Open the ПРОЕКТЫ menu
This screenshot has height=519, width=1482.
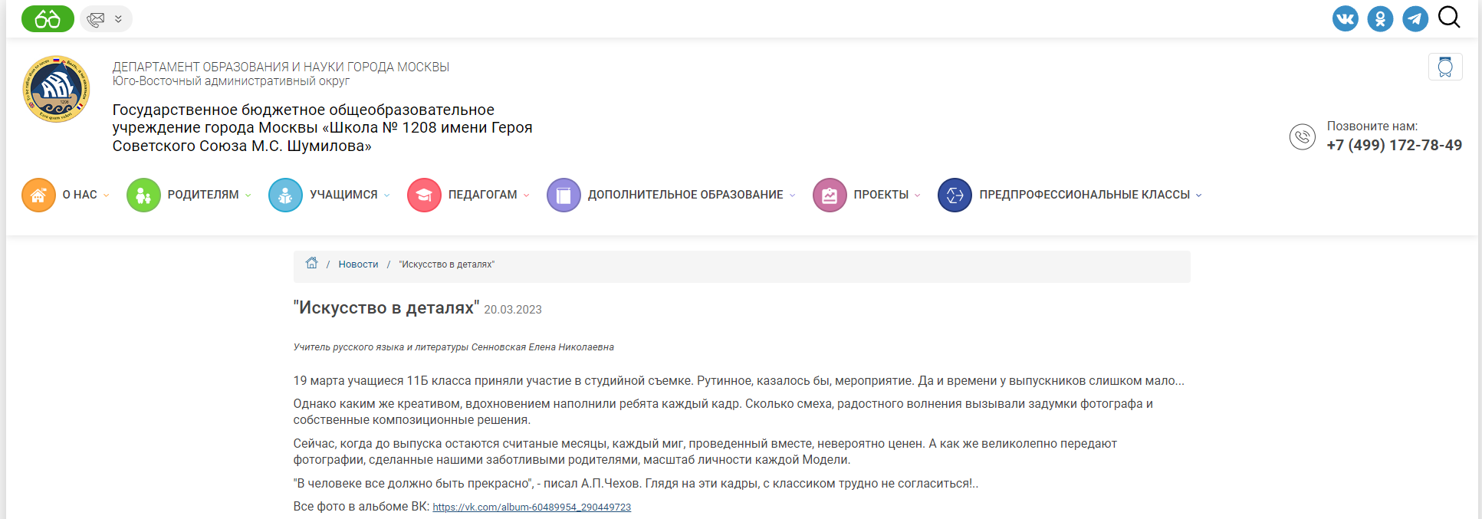(x=881, y=195)
